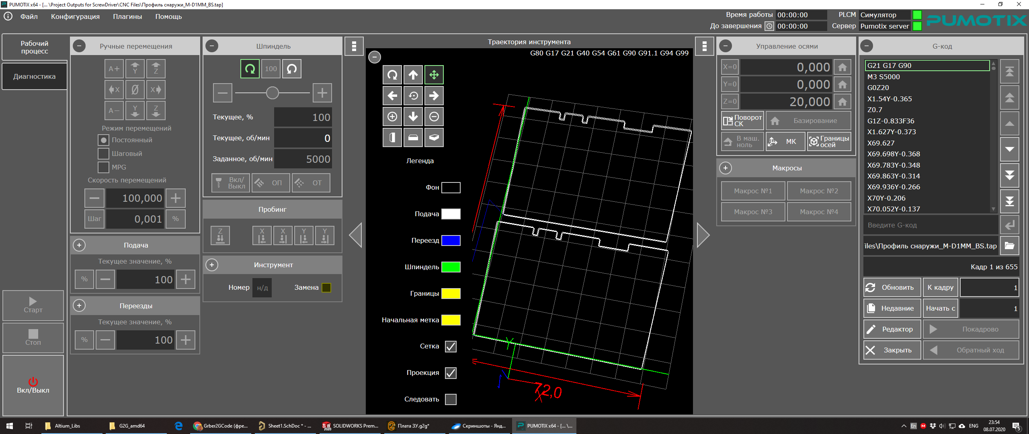
Task: Click spindle counter-clockwise rotation icon
Action: [292, 69]
